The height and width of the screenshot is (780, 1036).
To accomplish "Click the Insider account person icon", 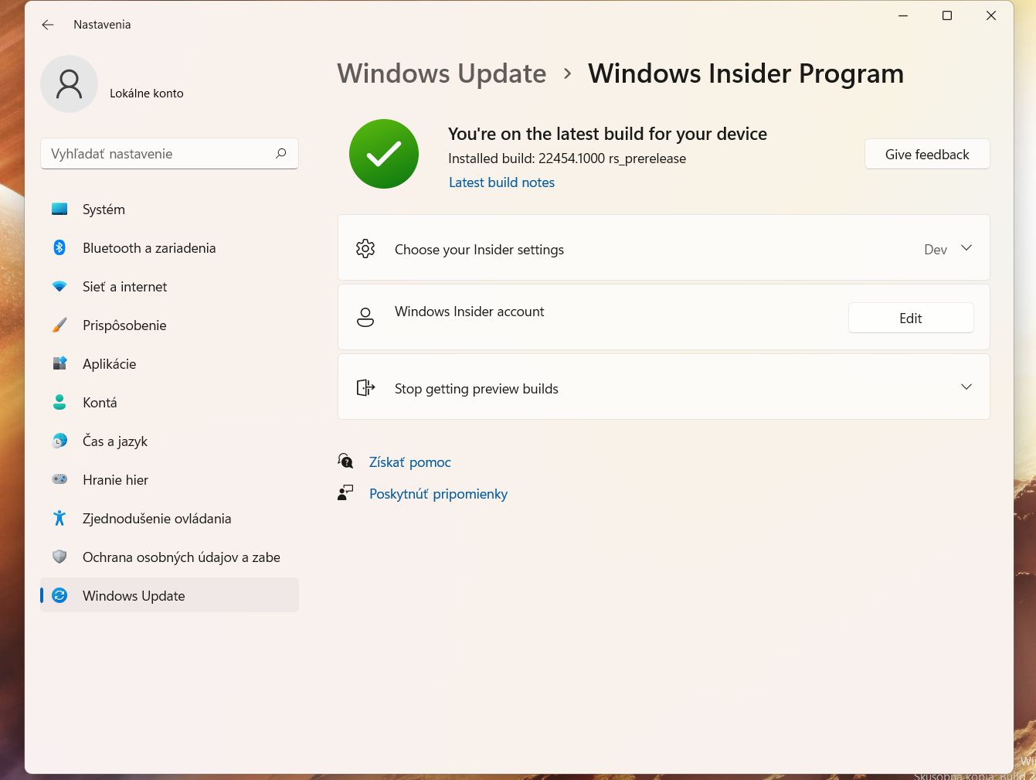I will point(365,317).
